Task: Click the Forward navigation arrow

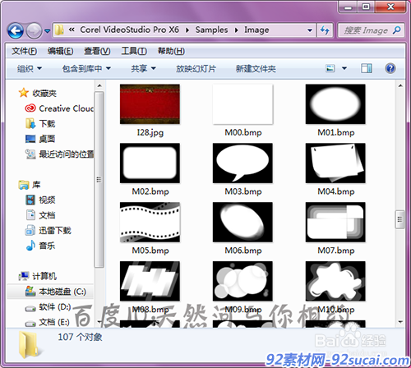Action: coord(34,30)
